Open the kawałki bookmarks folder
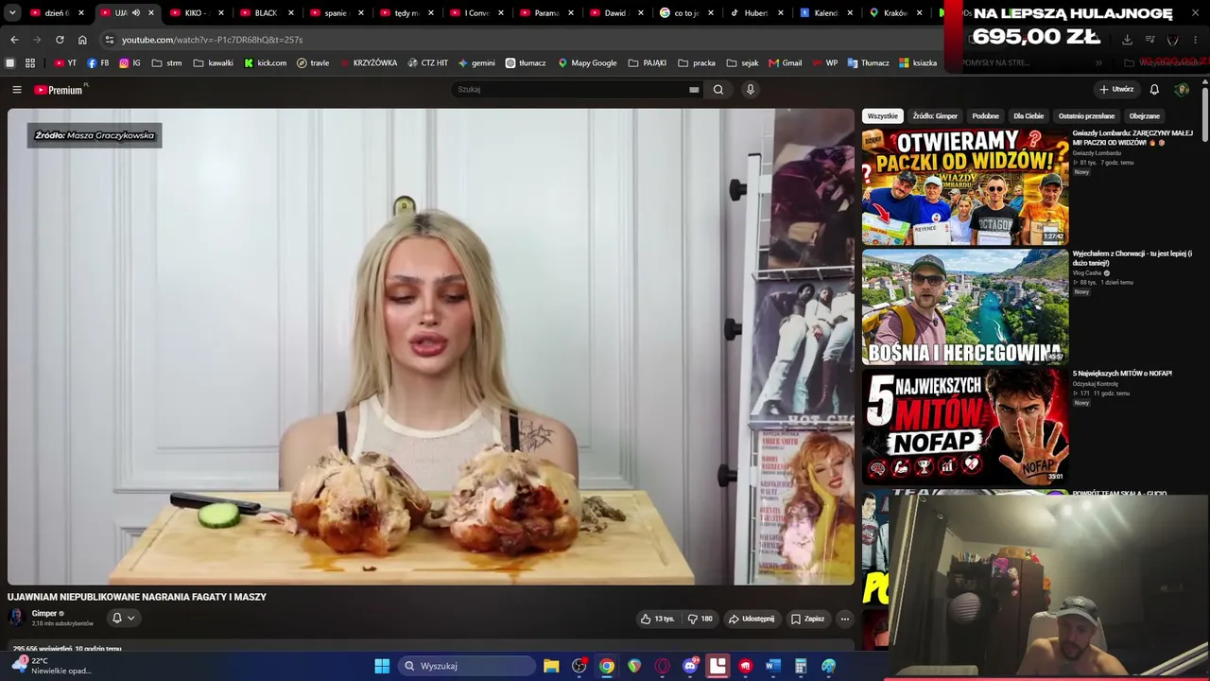The width and height of the screenshot is (1210, 681). (x=213, y=63)
